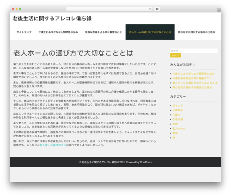Open the 親 category link
The height and width of the screenshot is (196, 231).
pyautogui.click(x=174, y=138)
